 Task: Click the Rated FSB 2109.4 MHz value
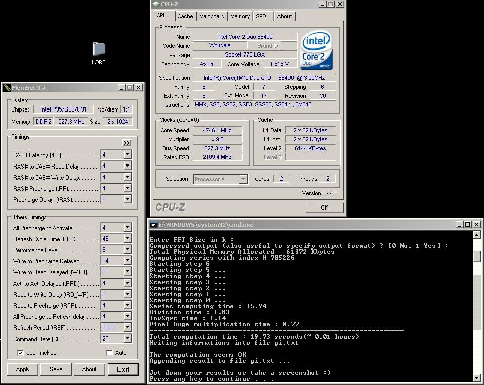pyautogui.click(x=217, y=157)
